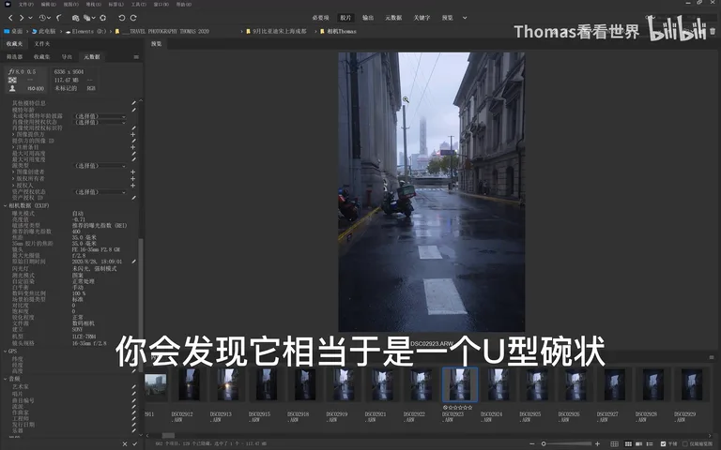Click pencil icon beside 最大可用高度
The height and width of the screenshot is (450, 721).
point(133,154)
